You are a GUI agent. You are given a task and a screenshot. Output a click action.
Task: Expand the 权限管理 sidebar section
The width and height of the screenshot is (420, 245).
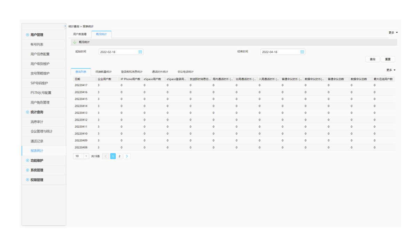point(28,180)
